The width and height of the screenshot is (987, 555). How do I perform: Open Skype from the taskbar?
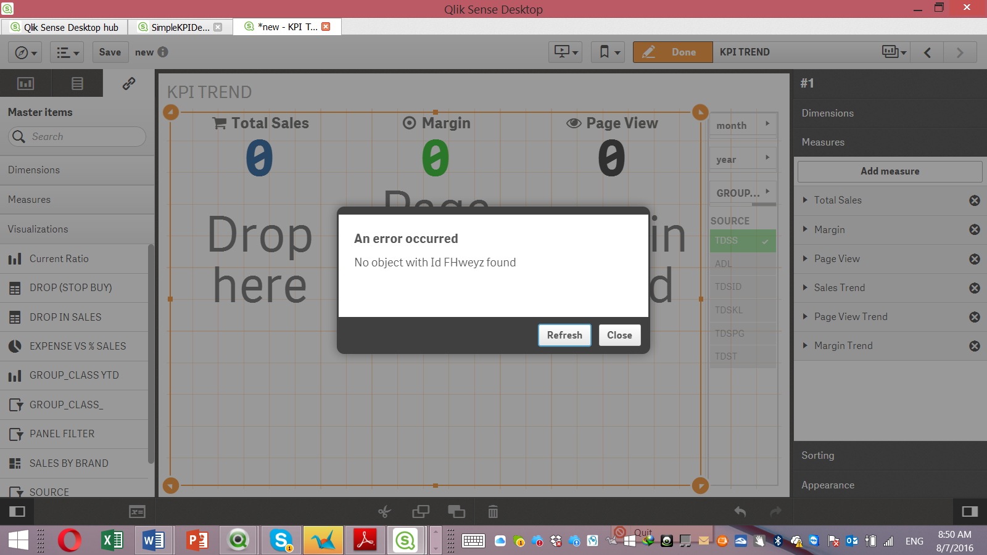point(281,540)
